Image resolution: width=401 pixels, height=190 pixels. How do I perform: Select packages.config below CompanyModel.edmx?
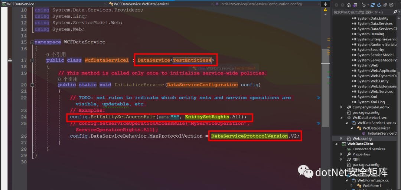[x=366, y=112]
